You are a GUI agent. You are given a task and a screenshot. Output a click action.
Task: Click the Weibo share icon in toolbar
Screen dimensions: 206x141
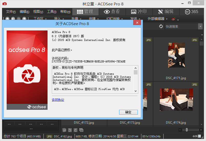pyautogui.click(x=174, y=19)
